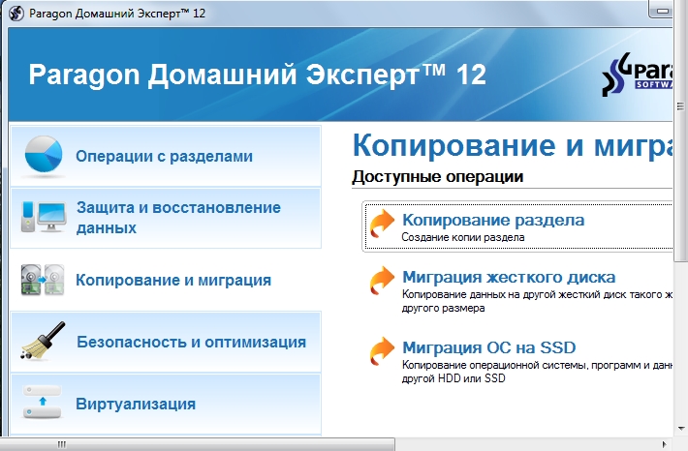Click the horizontal scrollbar thumb
The height and width of the screenshot is (451, 688).
click(198, 444)
